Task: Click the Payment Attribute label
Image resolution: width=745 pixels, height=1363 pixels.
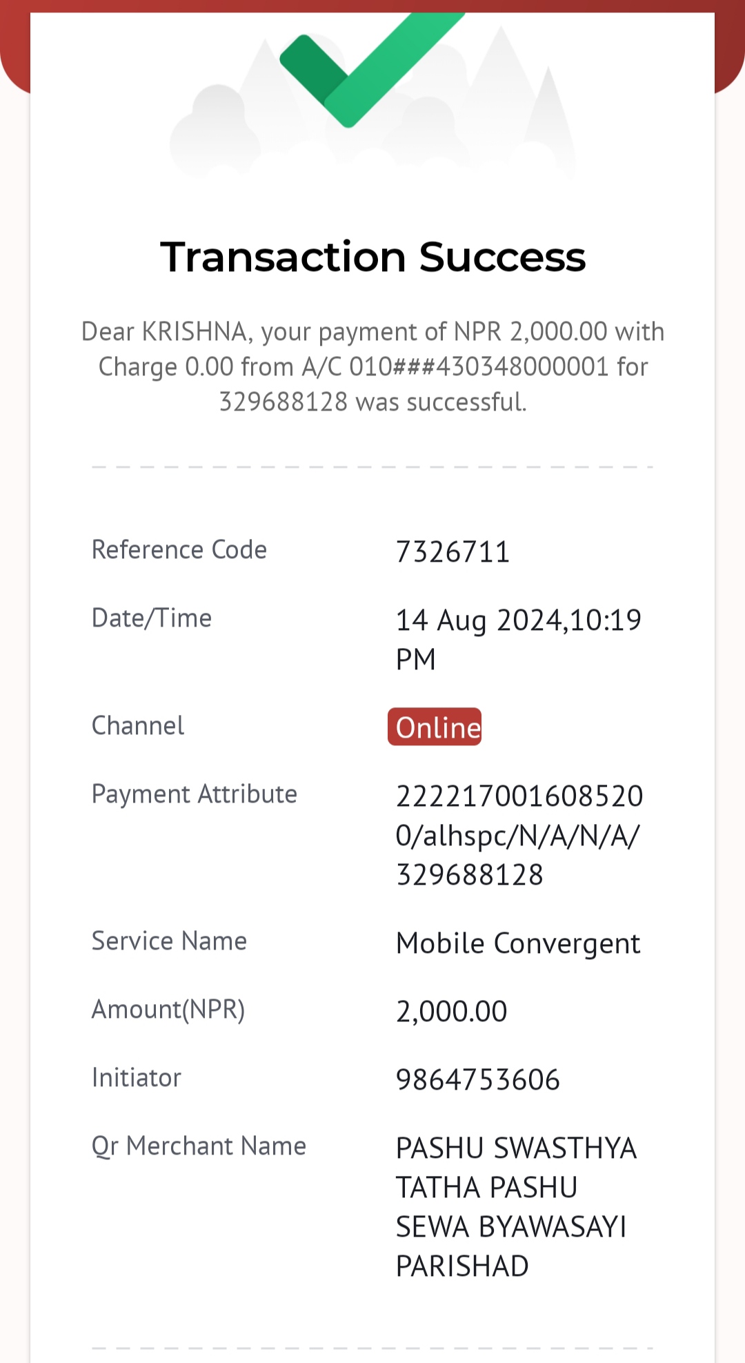Action: tap(195, 794)
